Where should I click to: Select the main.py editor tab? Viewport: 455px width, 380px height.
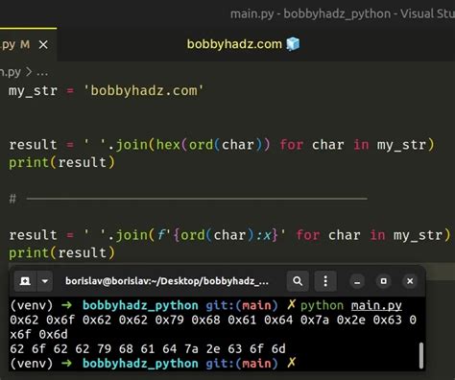[28, 45]
